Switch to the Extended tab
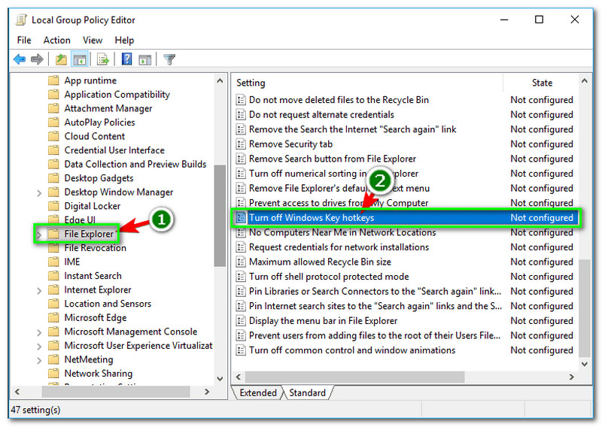This screenshot has width=602, height=427. coord(258,392)
